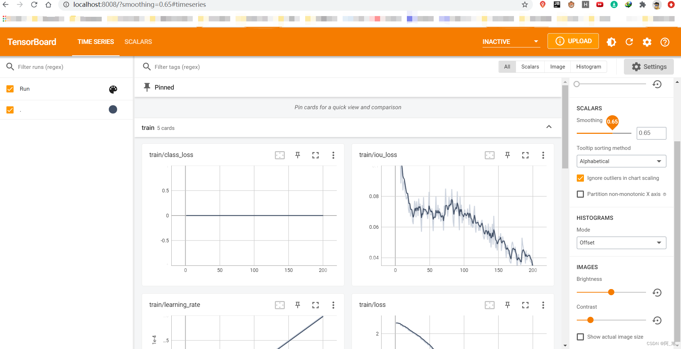Focus the Filter runs regex field
681x349 pixels.
(x=71, y=67)
